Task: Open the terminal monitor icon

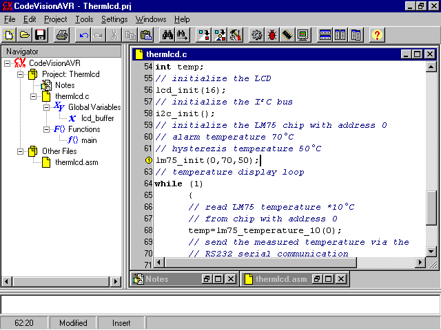Action: 303,35
